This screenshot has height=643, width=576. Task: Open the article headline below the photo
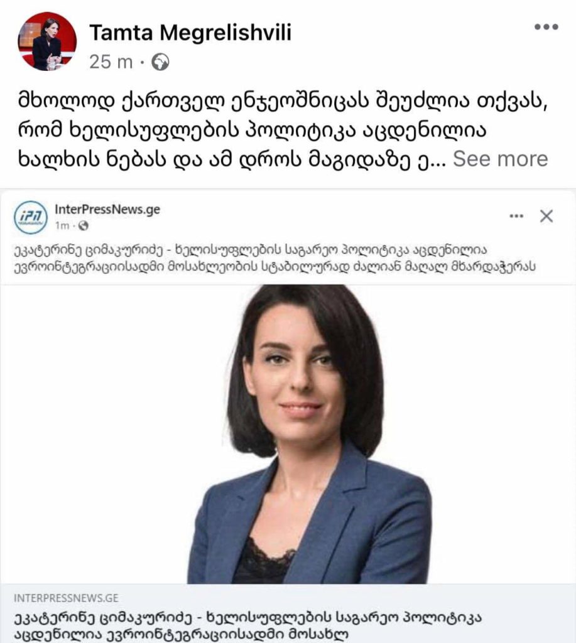click(247, 626)
